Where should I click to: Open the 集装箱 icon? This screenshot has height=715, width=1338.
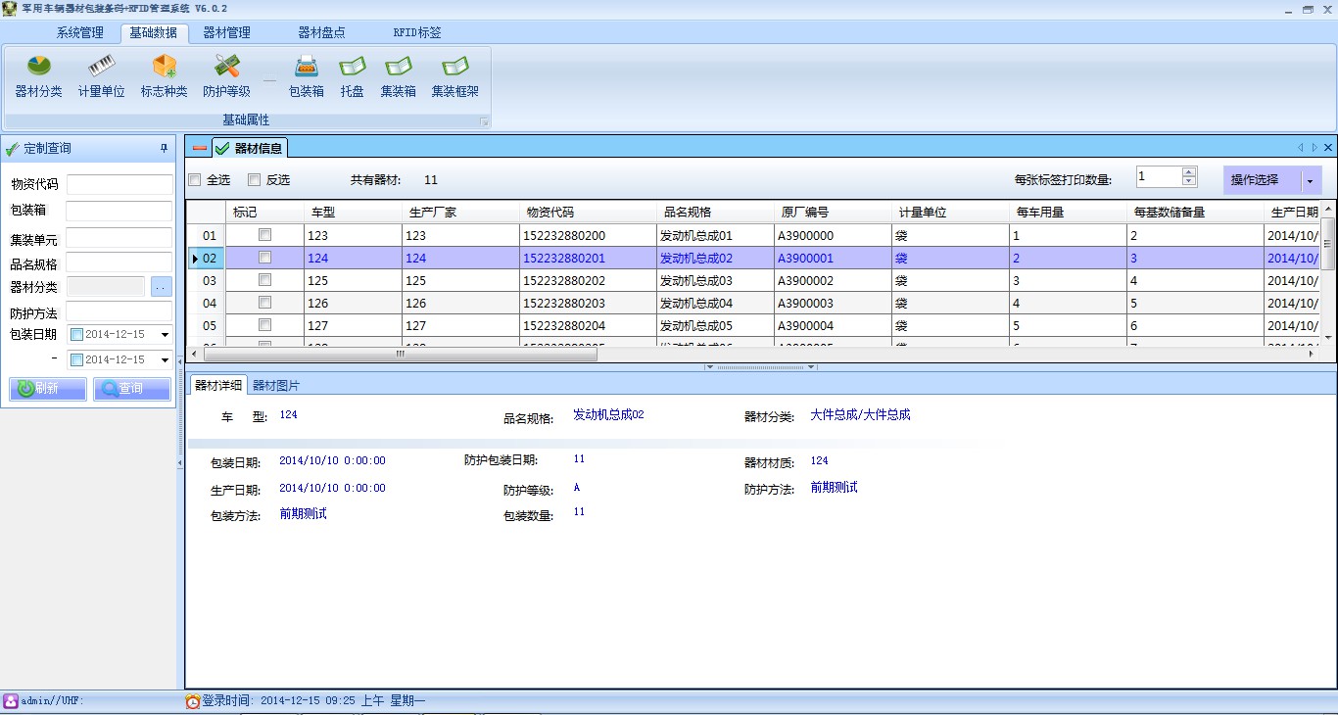coord(398,68)
